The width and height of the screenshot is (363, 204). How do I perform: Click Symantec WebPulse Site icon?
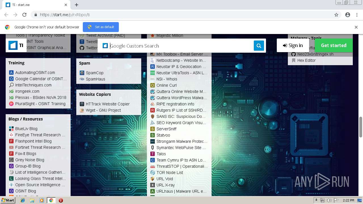click(x=153, y=148)
